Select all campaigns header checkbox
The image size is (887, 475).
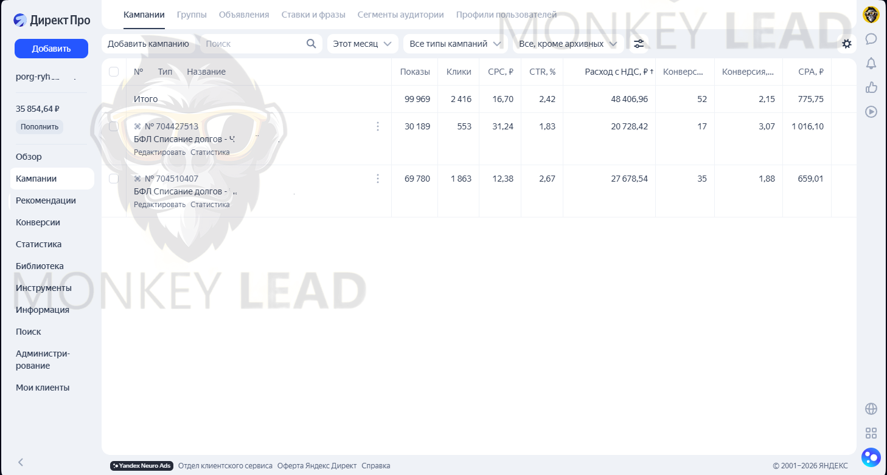coord(114,72)
